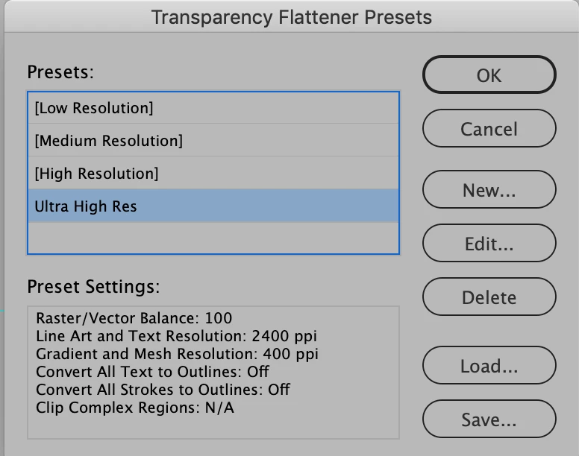Image resolution: width=579 pixels, height=456 pixels.
Task: Create a new preset with New...
Action: pyautogui.click(x=489, y=190)
